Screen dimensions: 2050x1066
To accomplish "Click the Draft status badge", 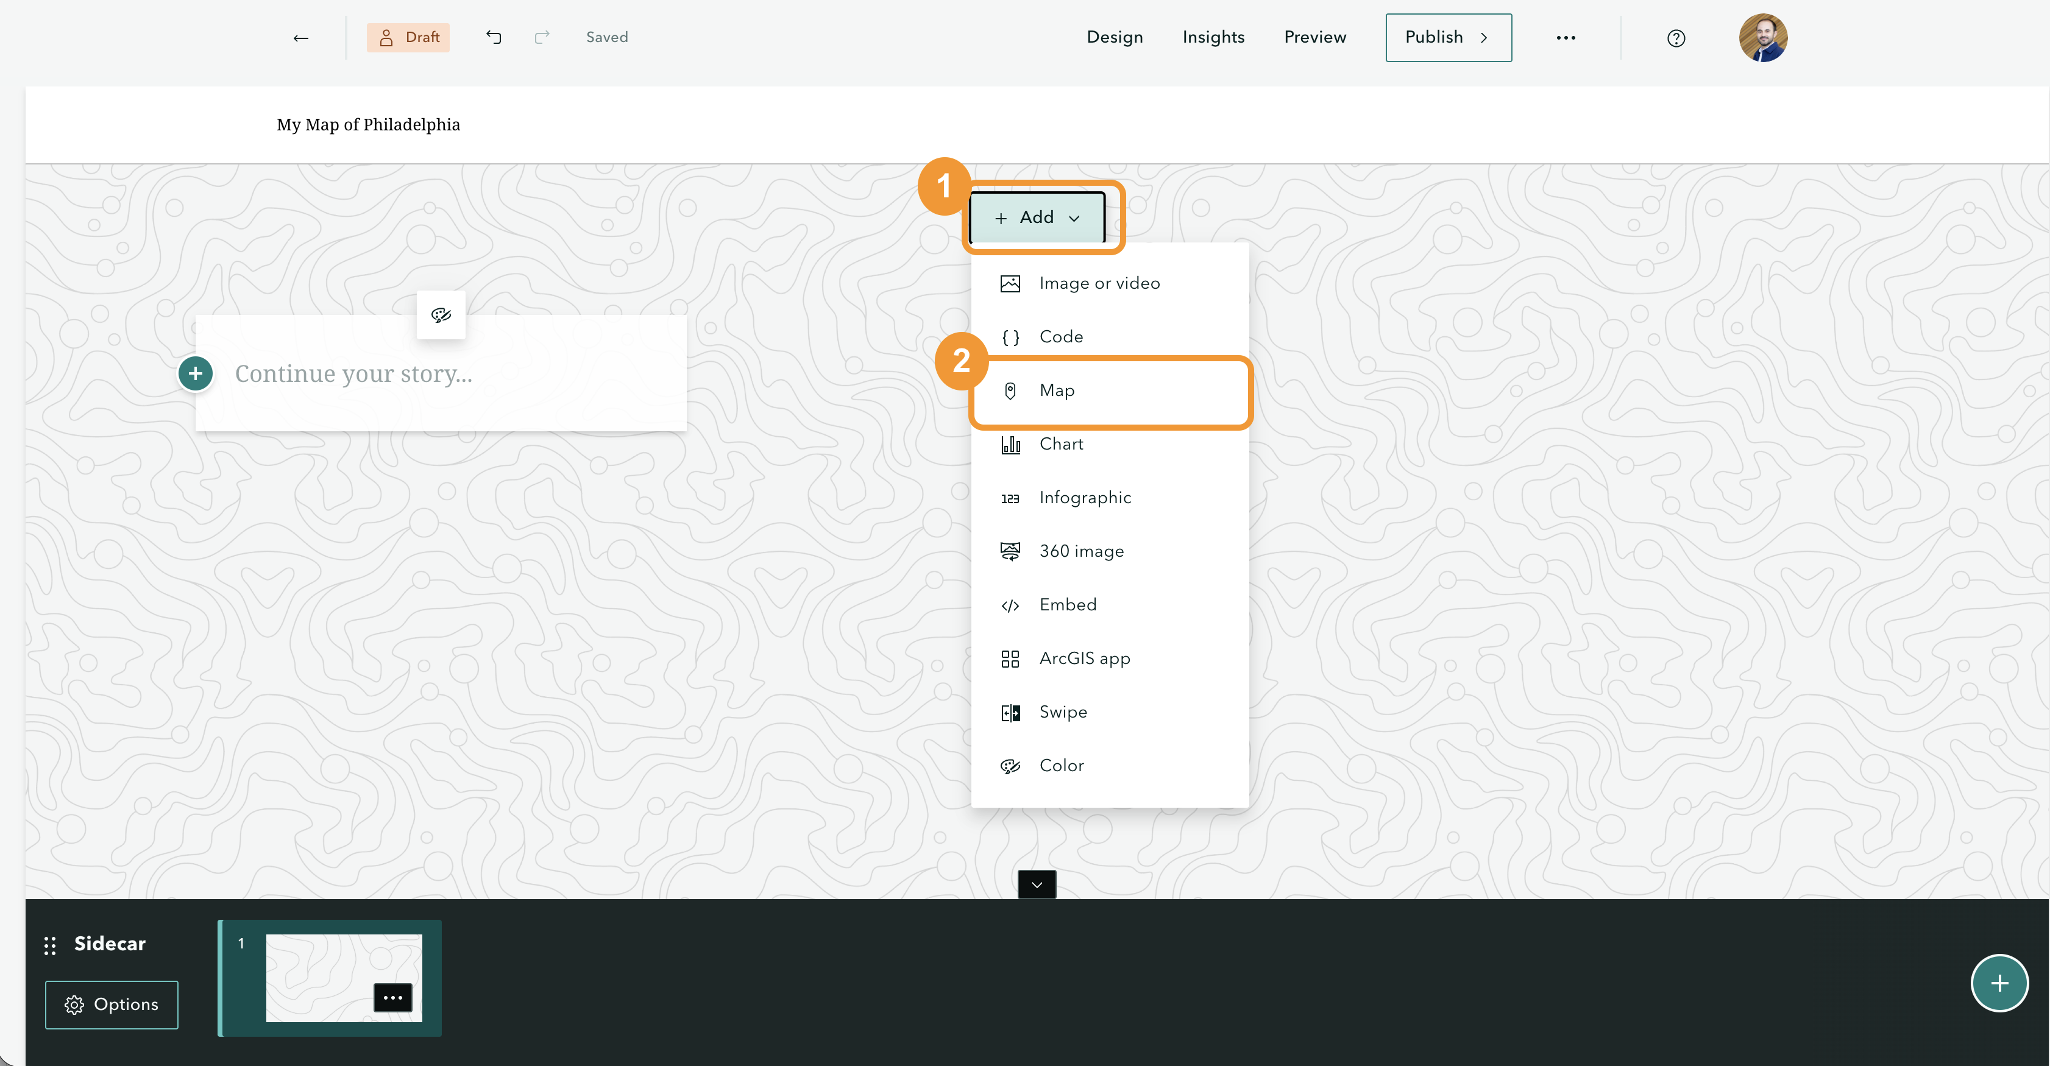I will (408, 37).
